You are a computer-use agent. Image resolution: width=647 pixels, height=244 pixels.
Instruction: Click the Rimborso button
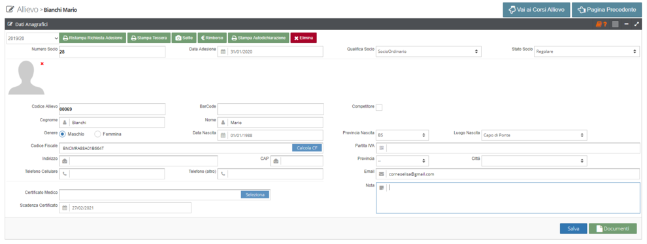(x=212, y=38)
